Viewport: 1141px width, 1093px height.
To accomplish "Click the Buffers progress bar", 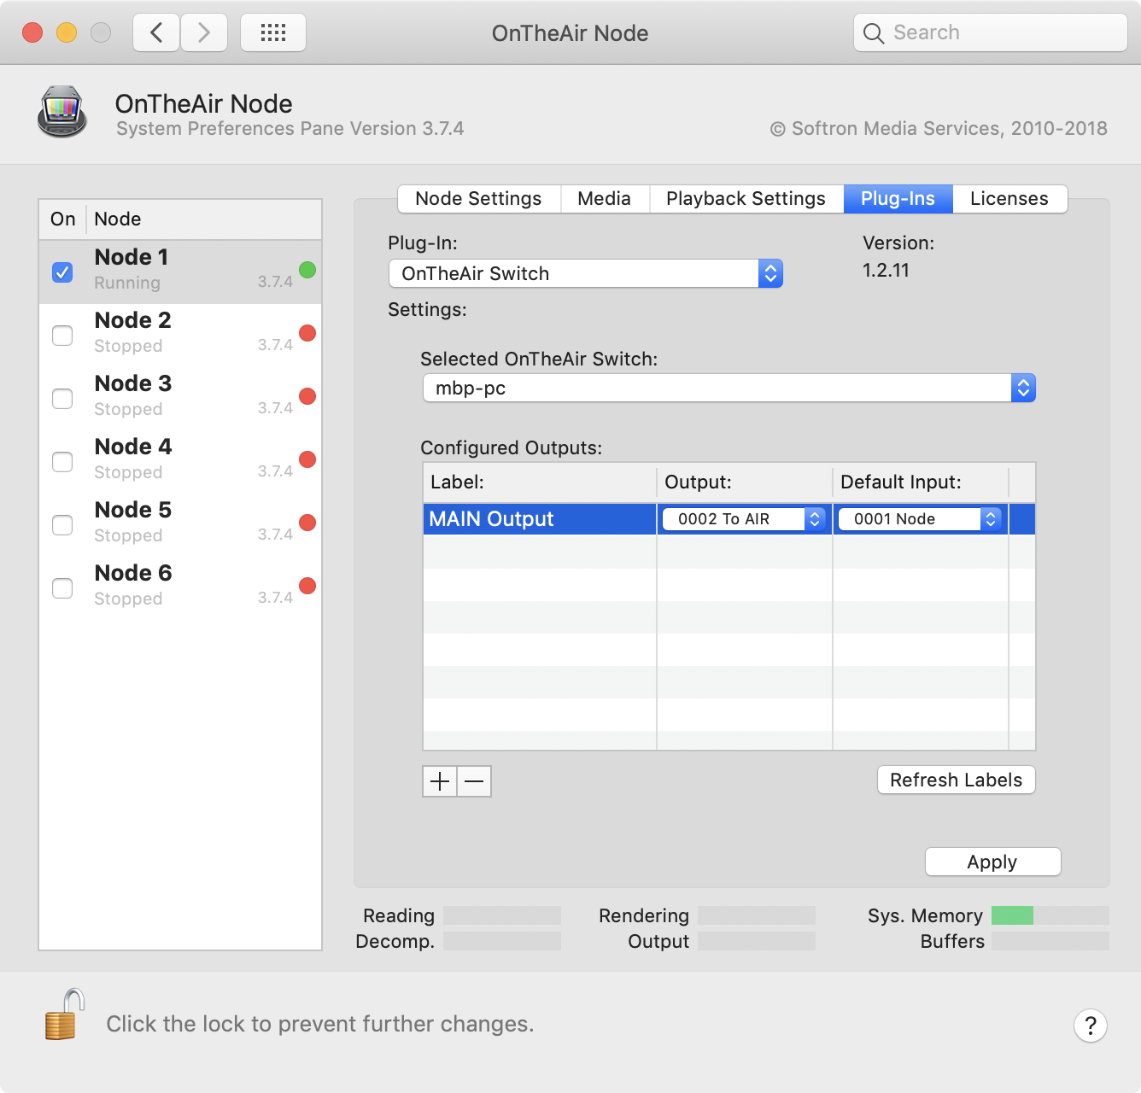I will (1050, 941).
